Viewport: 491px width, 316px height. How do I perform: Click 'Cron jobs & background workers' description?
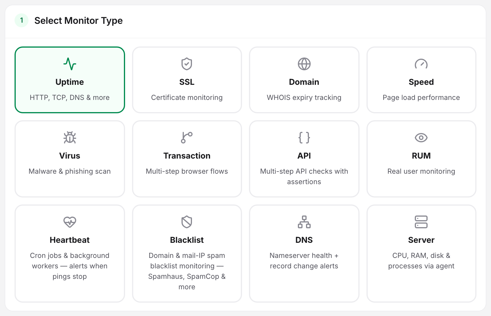click(x=70, y=266)
